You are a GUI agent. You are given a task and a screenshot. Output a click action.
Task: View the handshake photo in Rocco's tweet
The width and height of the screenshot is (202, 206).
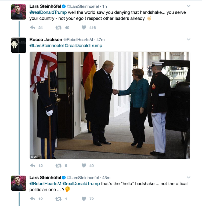110,105
